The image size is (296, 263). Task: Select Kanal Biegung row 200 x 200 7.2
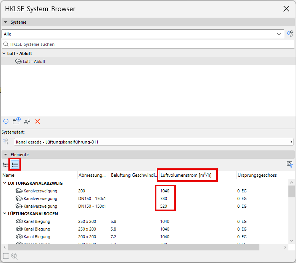(145, 237)
